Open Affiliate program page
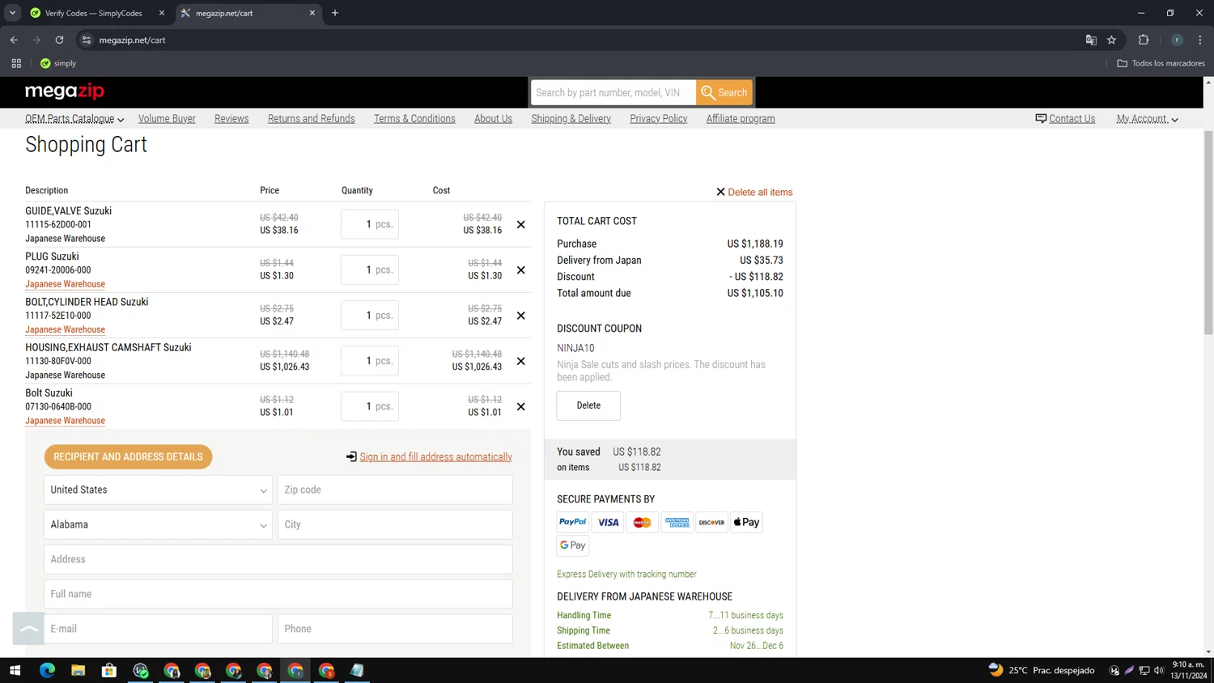 pyautogui.click(x=741, y=119)
